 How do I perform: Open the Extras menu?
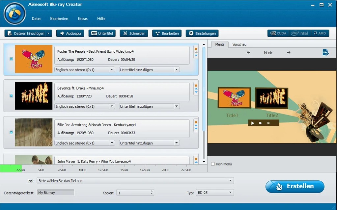pos(82,18)
